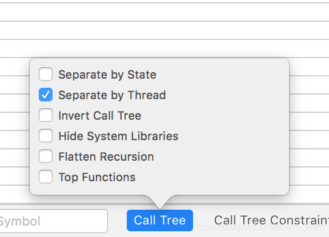Select the topmost empty table row
Image resolution: width=329 pixels, height=237 pixels.
click(164, 12)
